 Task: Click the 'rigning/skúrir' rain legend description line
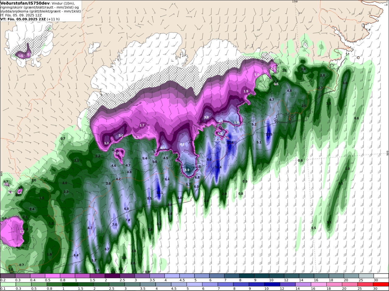pos(40,7)
